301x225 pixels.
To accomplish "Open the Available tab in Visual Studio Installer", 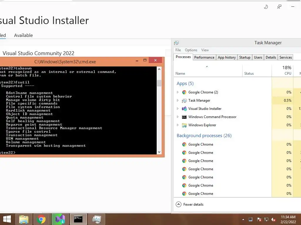I will click(x=24, y=35).
